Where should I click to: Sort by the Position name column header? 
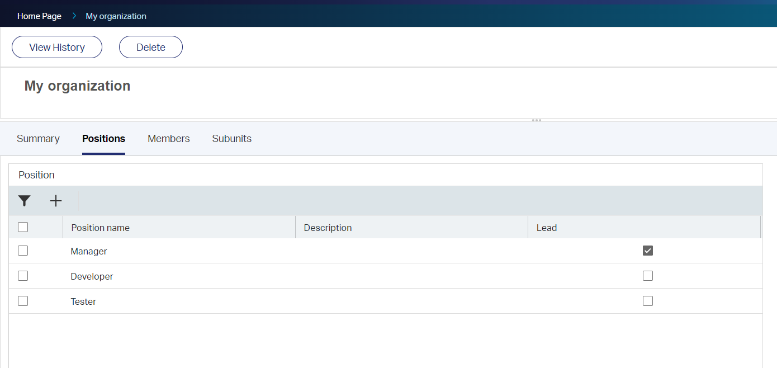pos(100,227)
